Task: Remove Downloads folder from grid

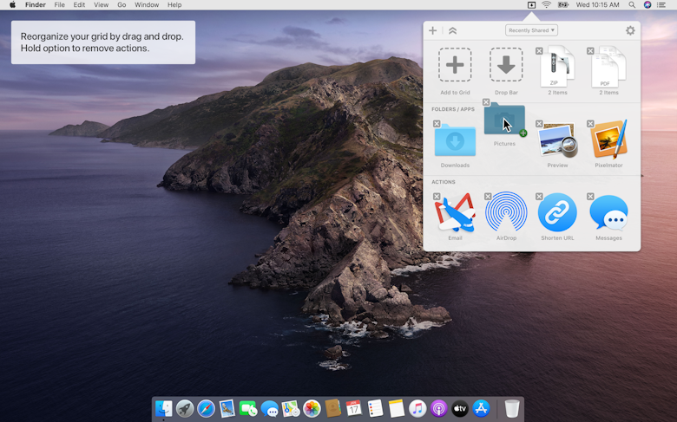Action: click(x=437, y=124)
